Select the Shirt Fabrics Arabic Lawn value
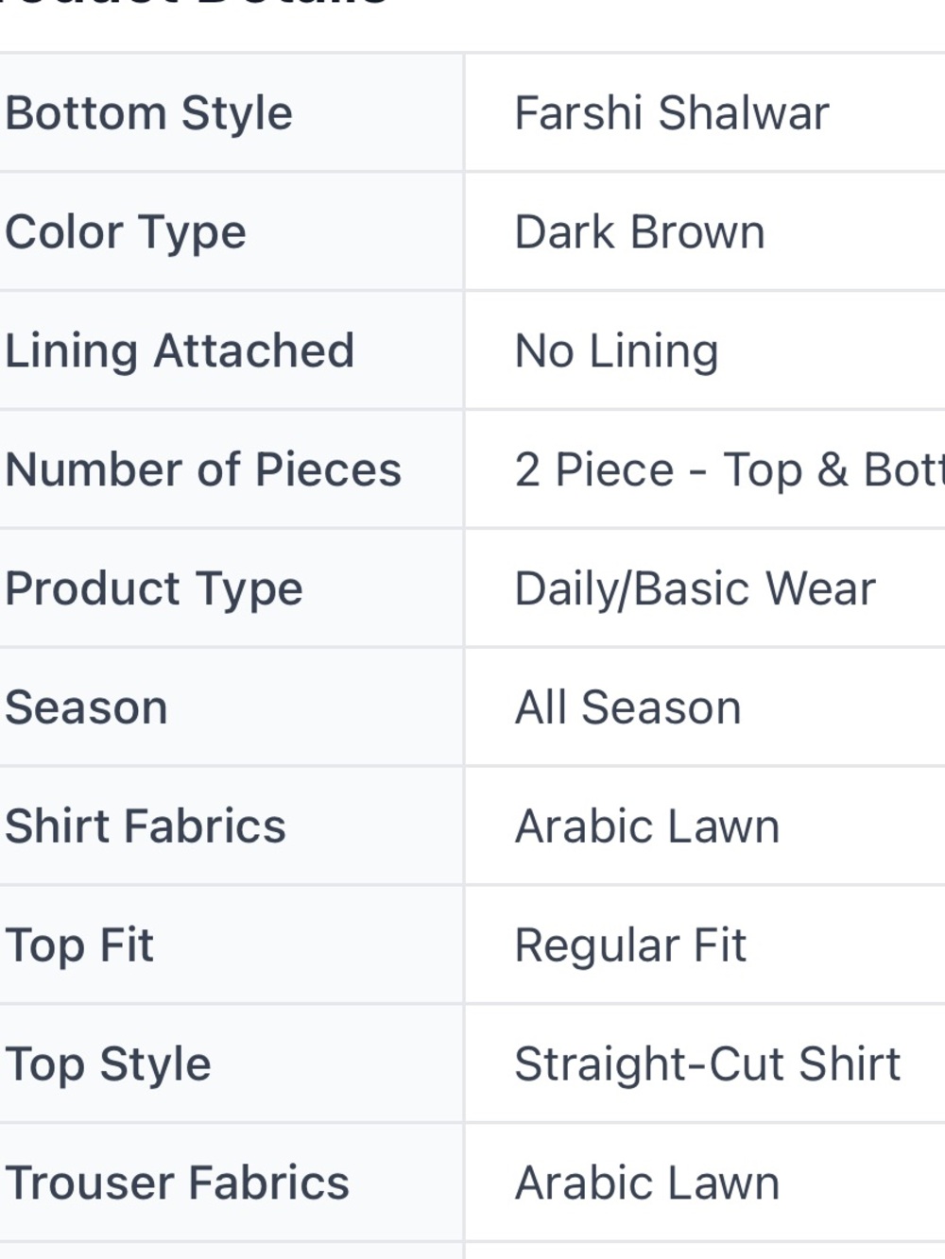 click(x=647, y=826)
